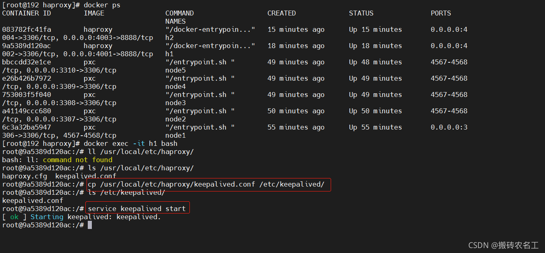Click the haproxy.cfg file name
This screenshot has height=253, width=545.
pos(24,176)
